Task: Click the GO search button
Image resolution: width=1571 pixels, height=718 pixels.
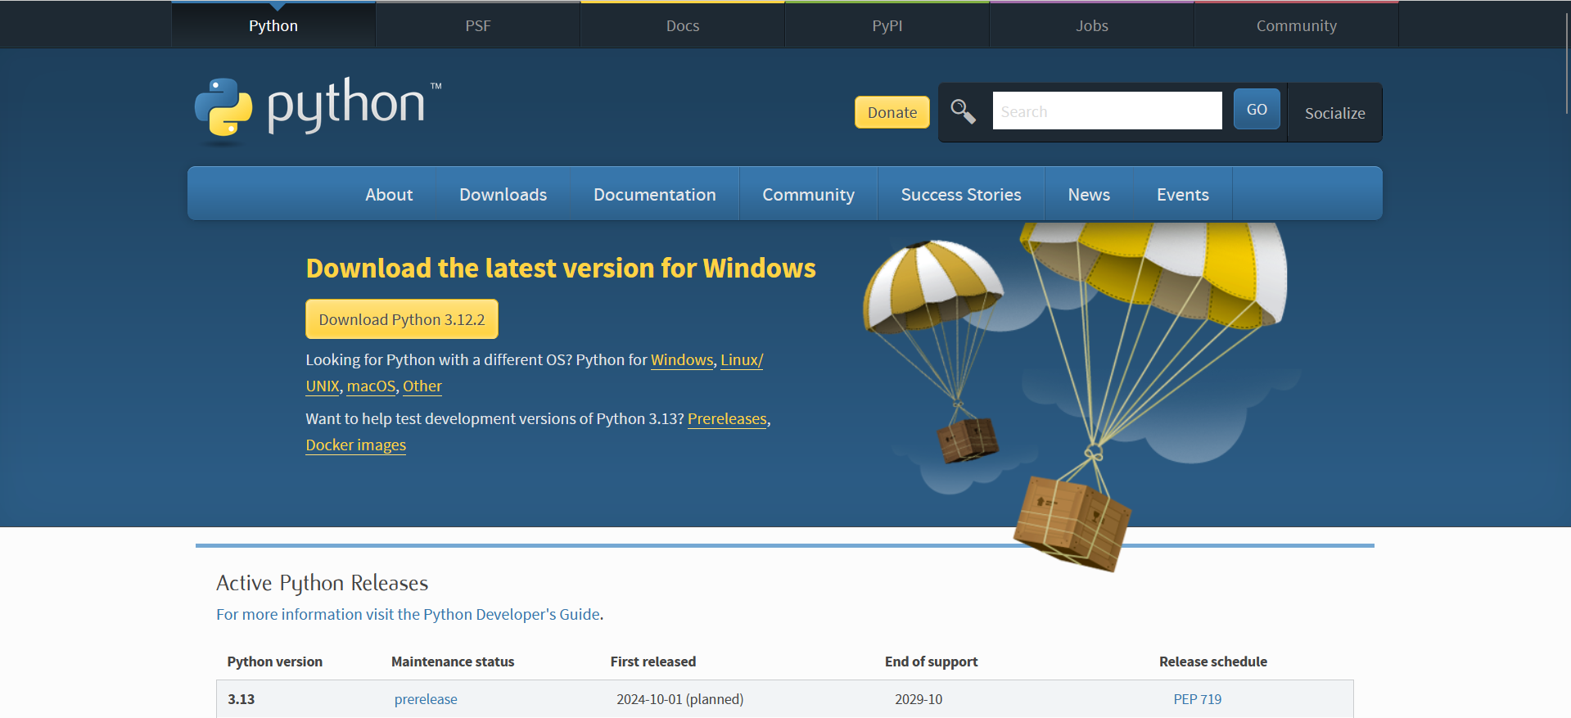Action: [x=1257, y=109]
